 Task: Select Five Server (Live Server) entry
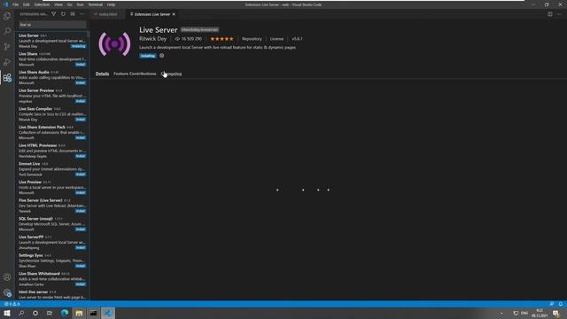tap(52, 206)
